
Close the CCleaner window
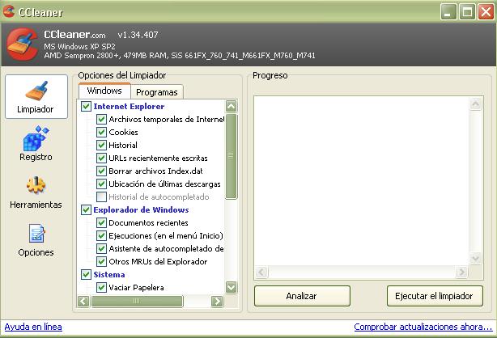486,11
